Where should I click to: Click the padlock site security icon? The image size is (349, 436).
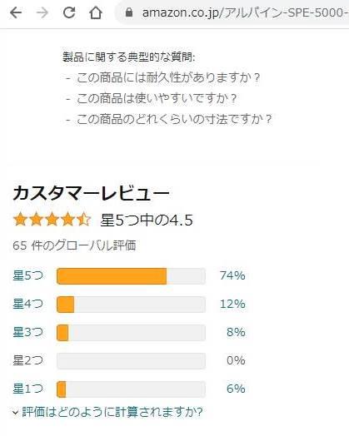pyautogui.click(x=129, y=12)
